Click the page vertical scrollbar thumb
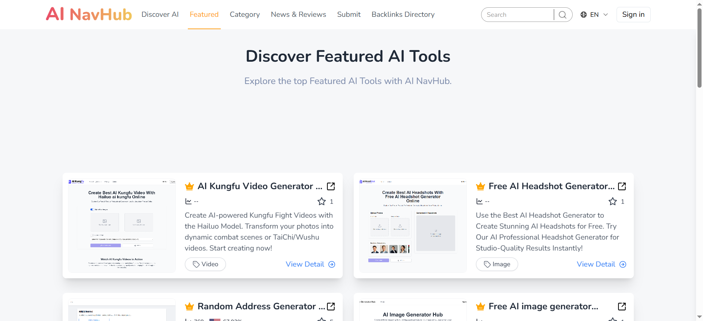The image size is (703, 321). coord(699,47)
